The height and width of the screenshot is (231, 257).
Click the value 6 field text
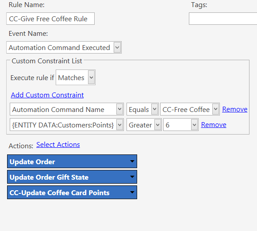click(x=168, y=125)
